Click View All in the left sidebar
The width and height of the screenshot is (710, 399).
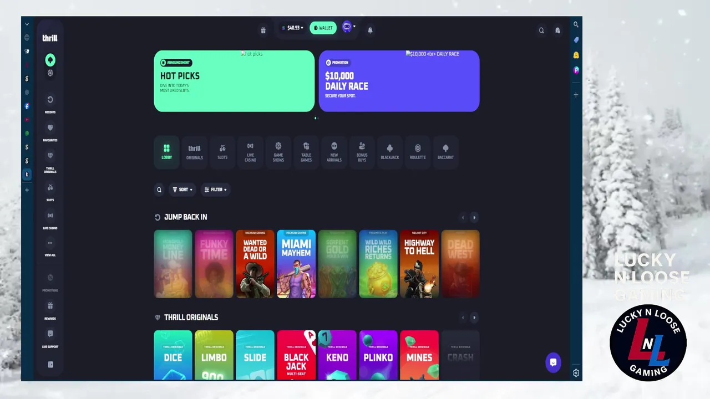click(50, 248)
